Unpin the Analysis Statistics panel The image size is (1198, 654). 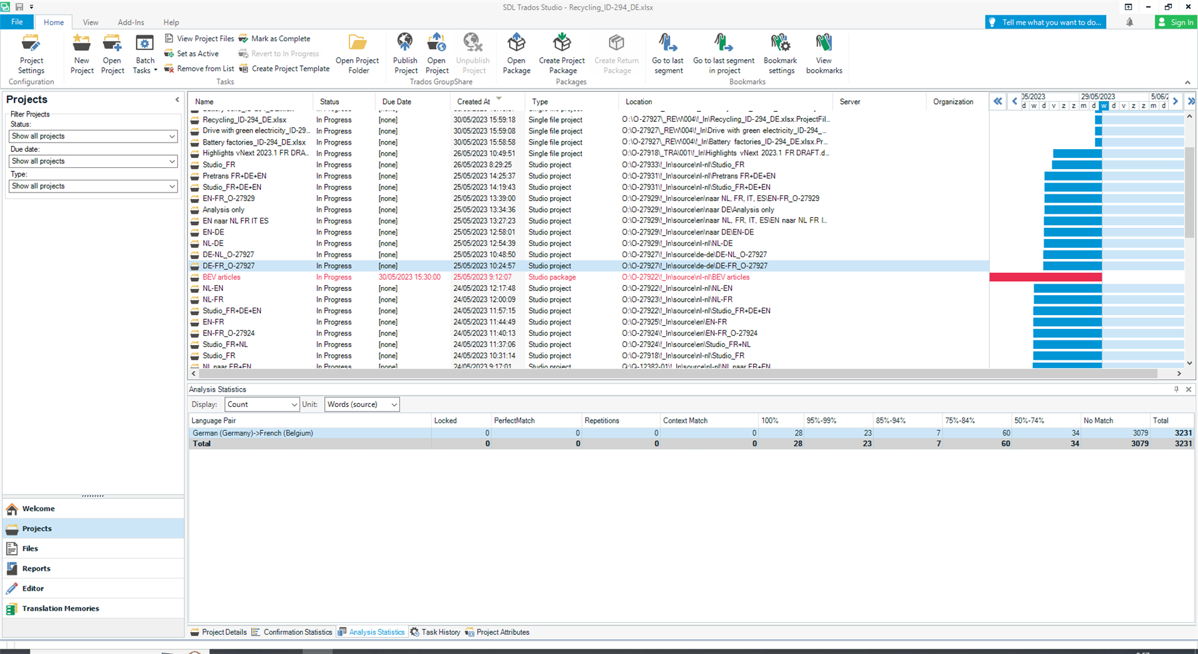coord(1177,389)
